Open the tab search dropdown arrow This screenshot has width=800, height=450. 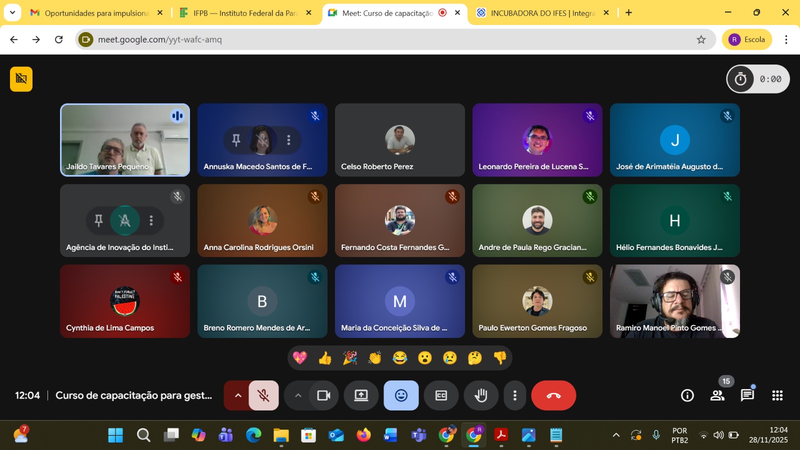click(x=12, y=12)
